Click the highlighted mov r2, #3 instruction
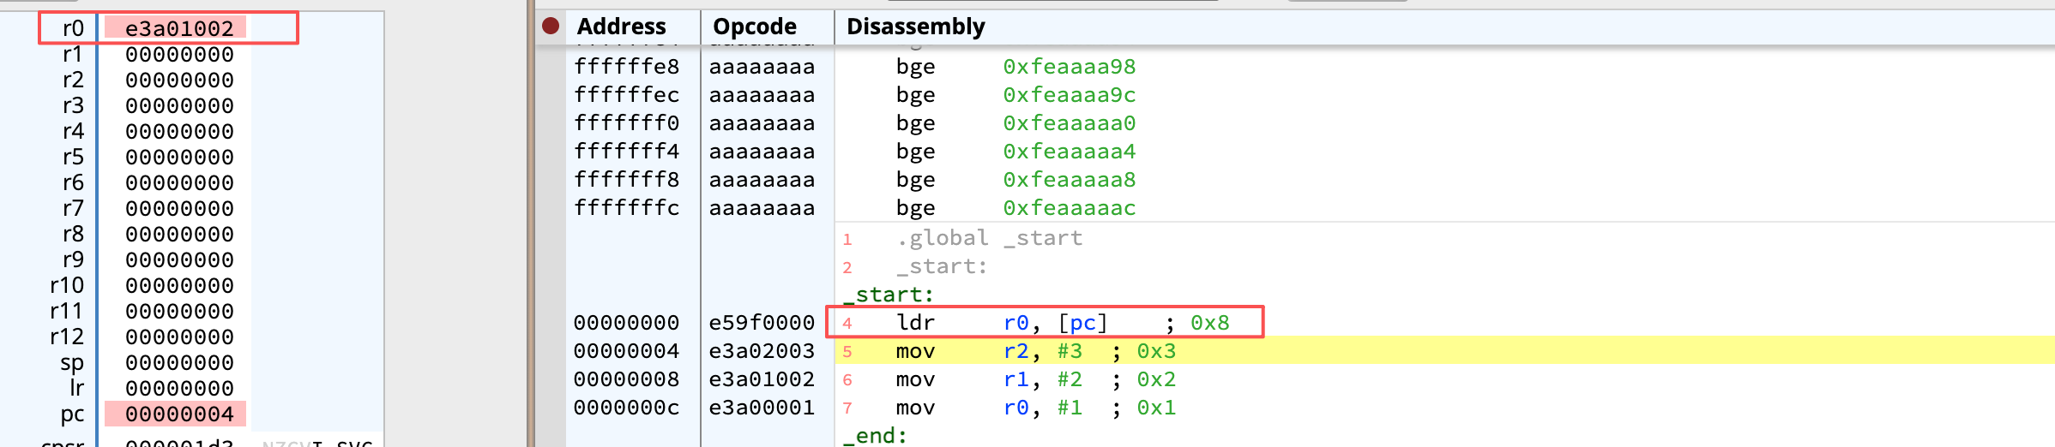Viewport: 2055px width, 447px height. (1029, 351)
